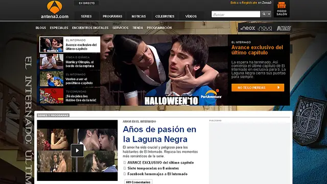Open the Series menu

point(86,16)
